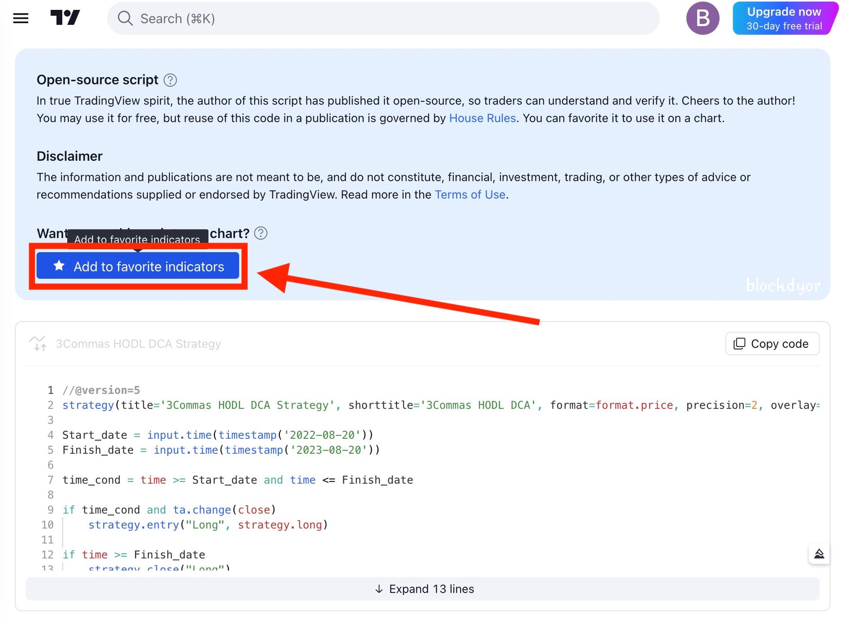Image resolution: width=857 pixels, height=624 pixels.
Task: Click ta.change(close) on line 9
Action: pos(224,510)
